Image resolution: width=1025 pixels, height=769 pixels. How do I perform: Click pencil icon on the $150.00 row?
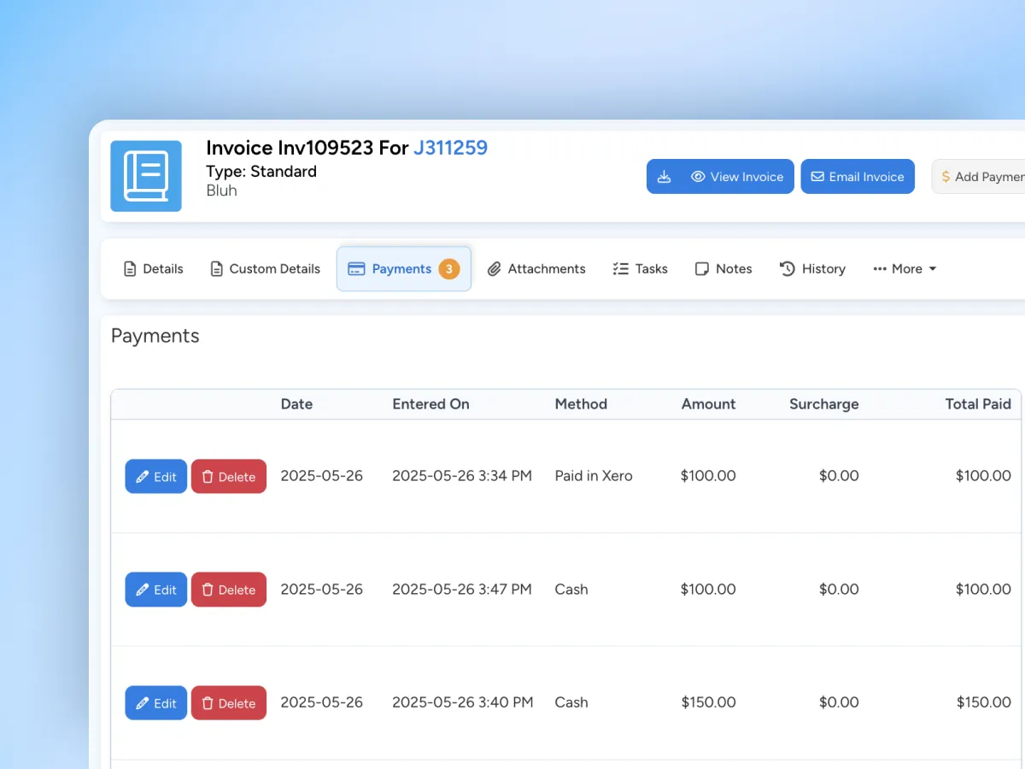click(143, 703)
